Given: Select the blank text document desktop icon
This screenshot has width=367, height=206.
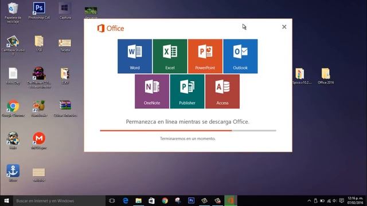Looking at the screenshot, I should [x=13, y=76].
